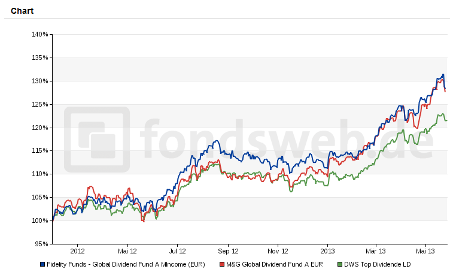Screen dimensions: 450x278
Task: Select DWS Top Dividende LD legend label
Action: click(377, 264)
